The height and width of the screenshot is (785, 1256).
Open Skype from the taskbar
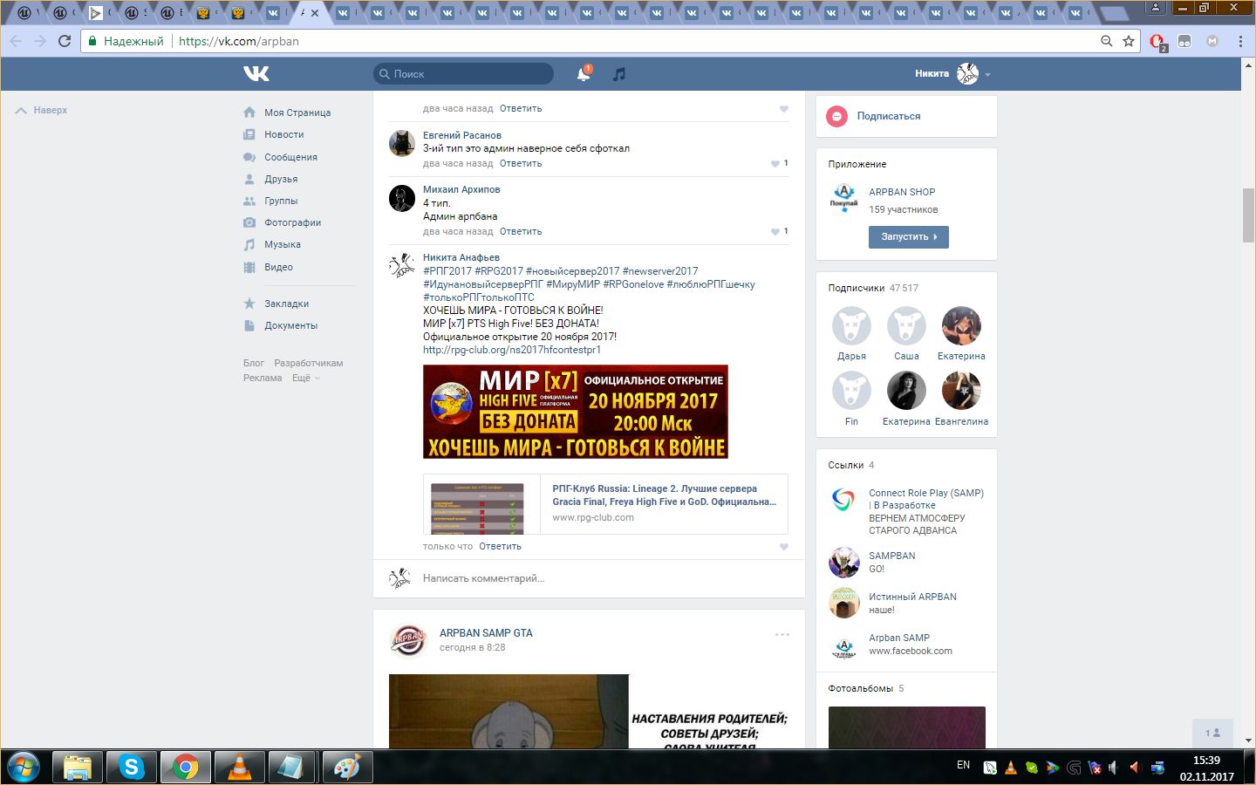[132, 768]
